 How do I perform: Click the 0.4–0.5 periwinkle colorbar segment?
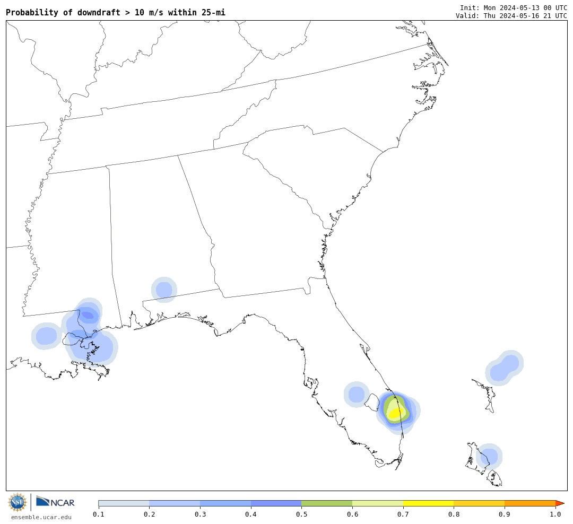tap(276, 503)
